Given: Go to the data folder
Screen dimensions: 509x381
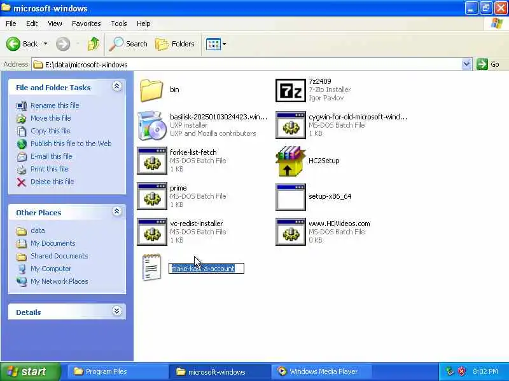Looking at the screenshot, I should tap(38, 231).
